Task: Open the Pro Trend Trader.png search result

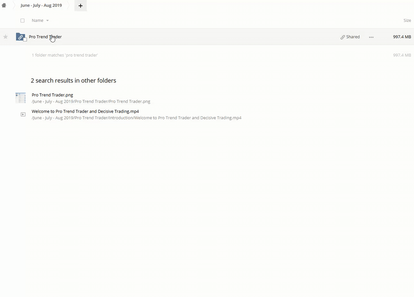Action: pyautogui.click(x=52, y=95)
